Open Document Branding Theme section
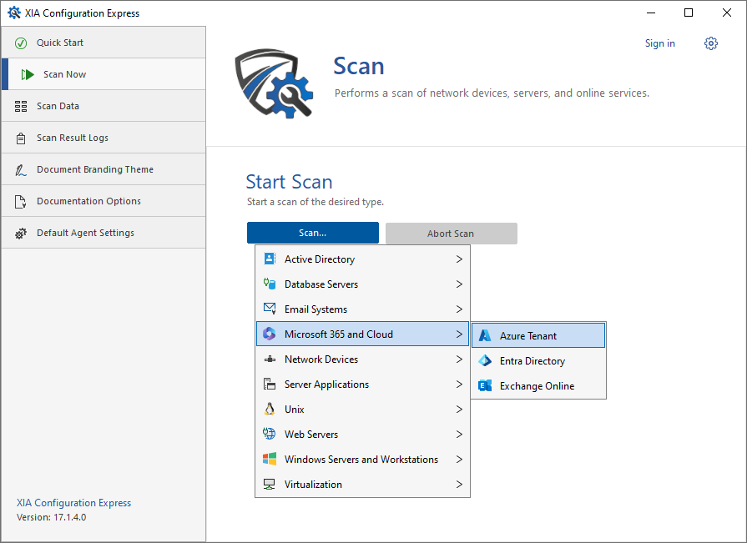 [103, 169]
